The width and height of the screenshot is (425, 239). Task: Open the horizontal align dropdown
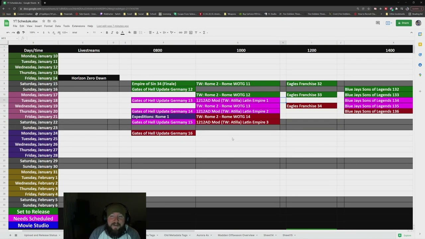click(x=151, y=33)
